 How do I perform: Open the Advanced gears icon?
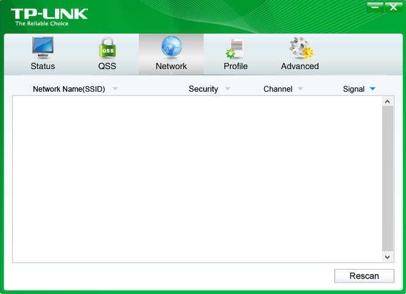click(x=301, y=47)
